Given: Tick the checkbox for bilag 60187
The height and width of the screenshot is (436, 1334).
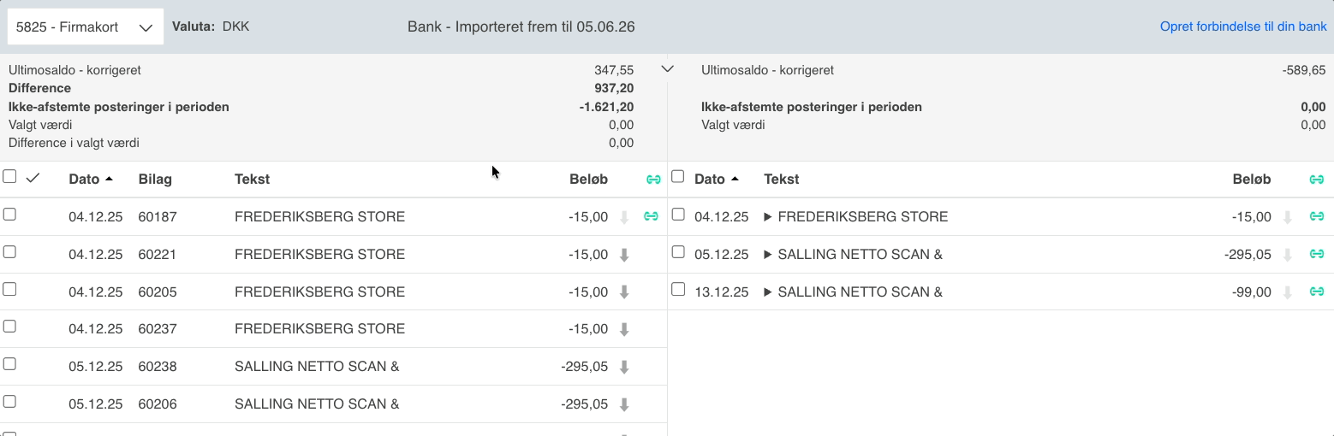Looking at the screenshot, I should 9,215.
